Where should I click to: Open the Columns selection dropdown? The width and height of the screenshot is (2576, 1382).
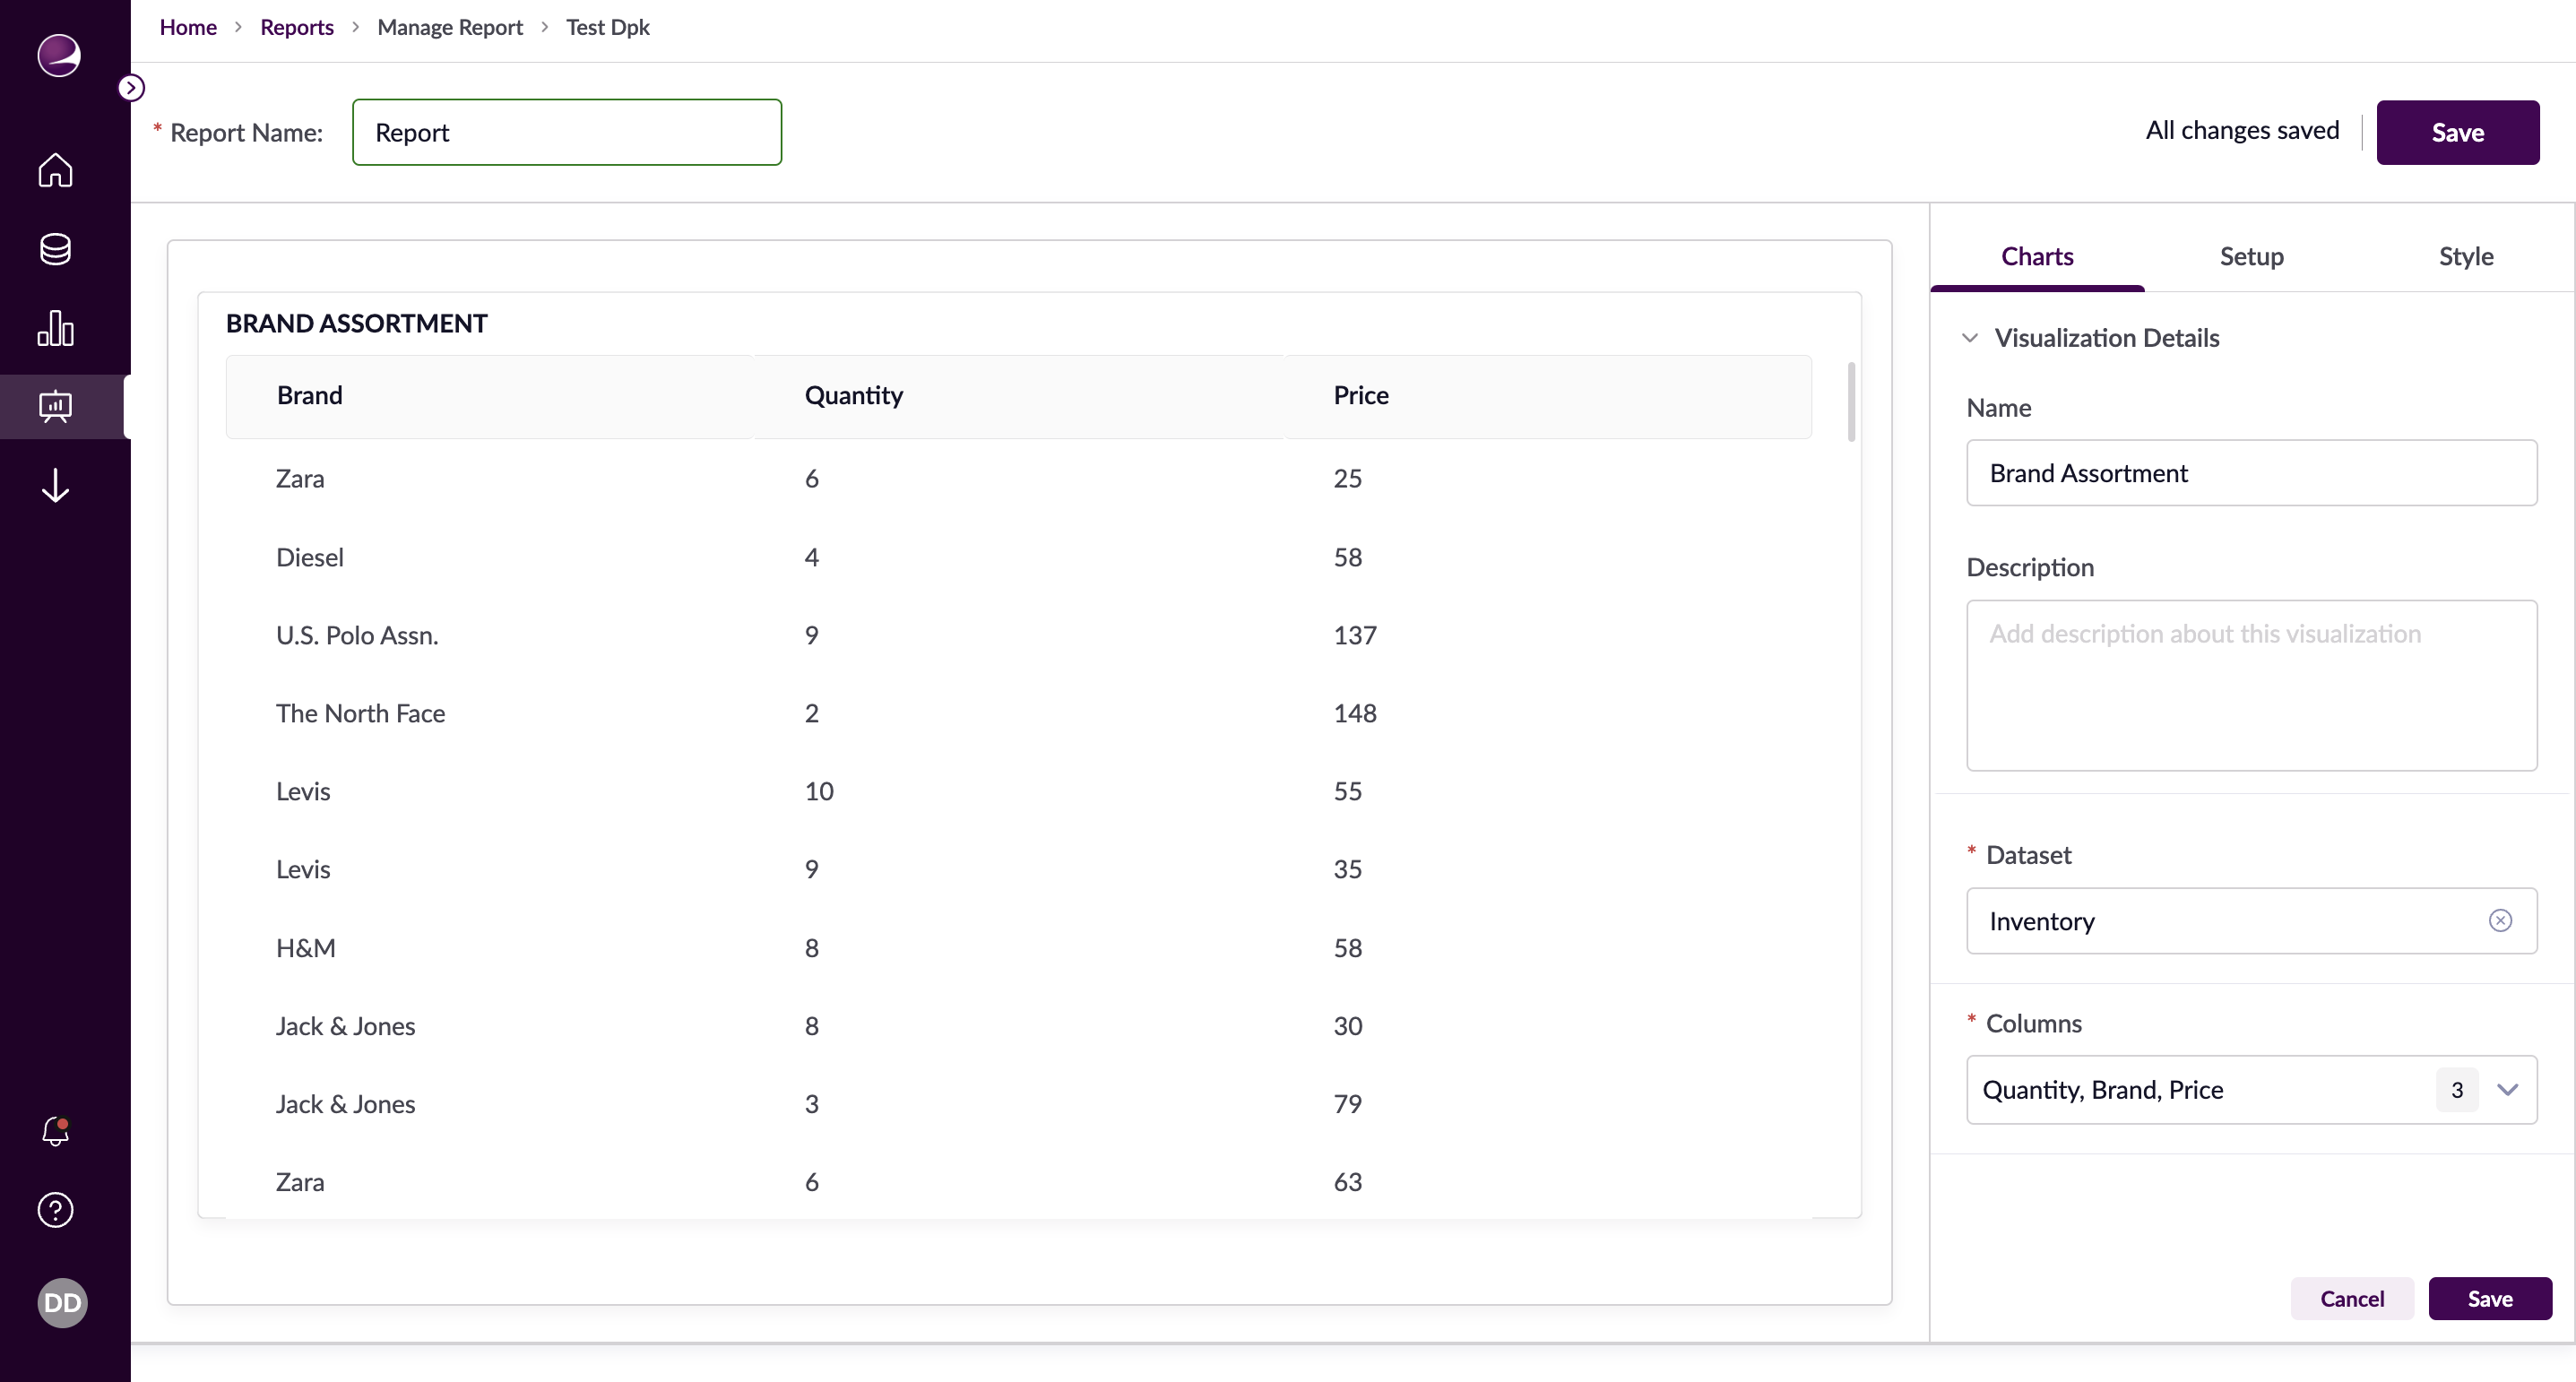click(x=2508, y=1089)
